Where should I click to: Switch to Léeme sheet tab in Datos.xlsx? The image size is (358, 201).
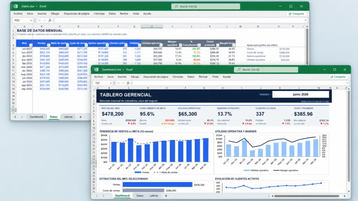tap(68, 117)
